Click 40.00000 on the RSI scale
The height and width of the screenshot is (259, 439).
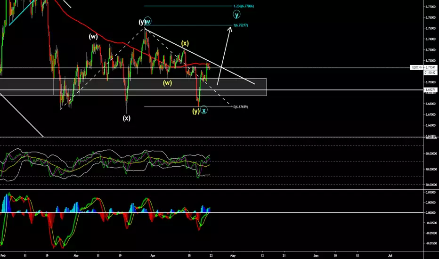click(x=431, y=169)
